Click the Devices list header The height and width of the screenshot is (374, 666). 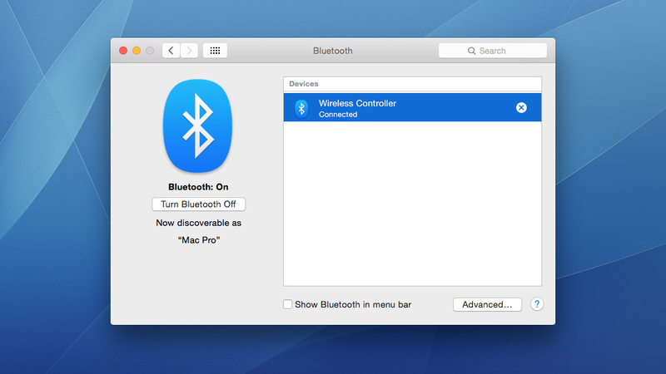[412, 84]
